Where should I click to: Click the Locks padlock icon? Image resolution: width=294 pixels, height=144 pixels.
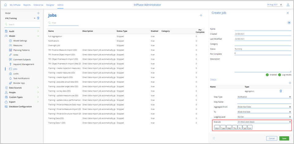pos(10,74)
